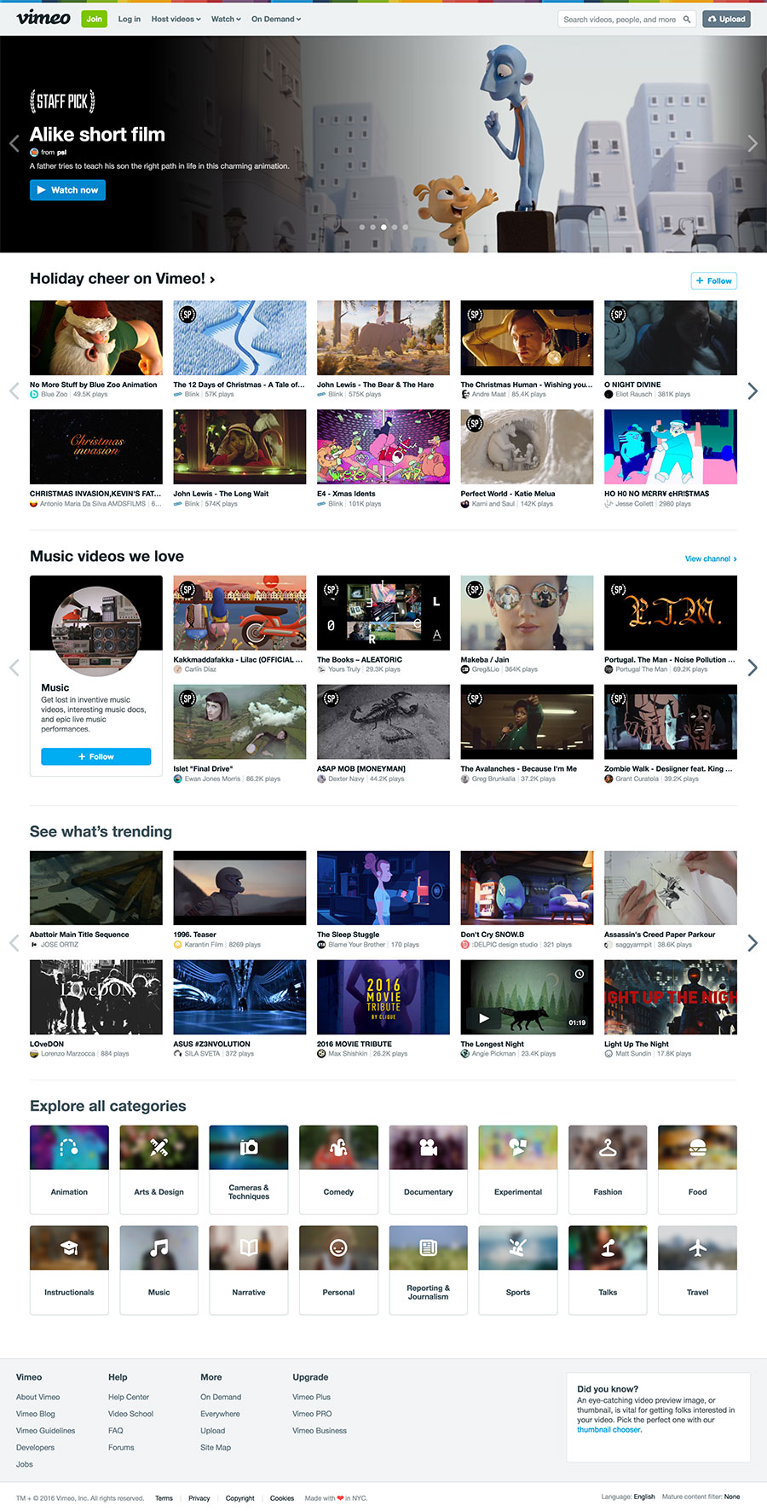Viewport: 767px width, 1511px height.
Task: Open Help Center footer link
Action: coord(129,1397)
